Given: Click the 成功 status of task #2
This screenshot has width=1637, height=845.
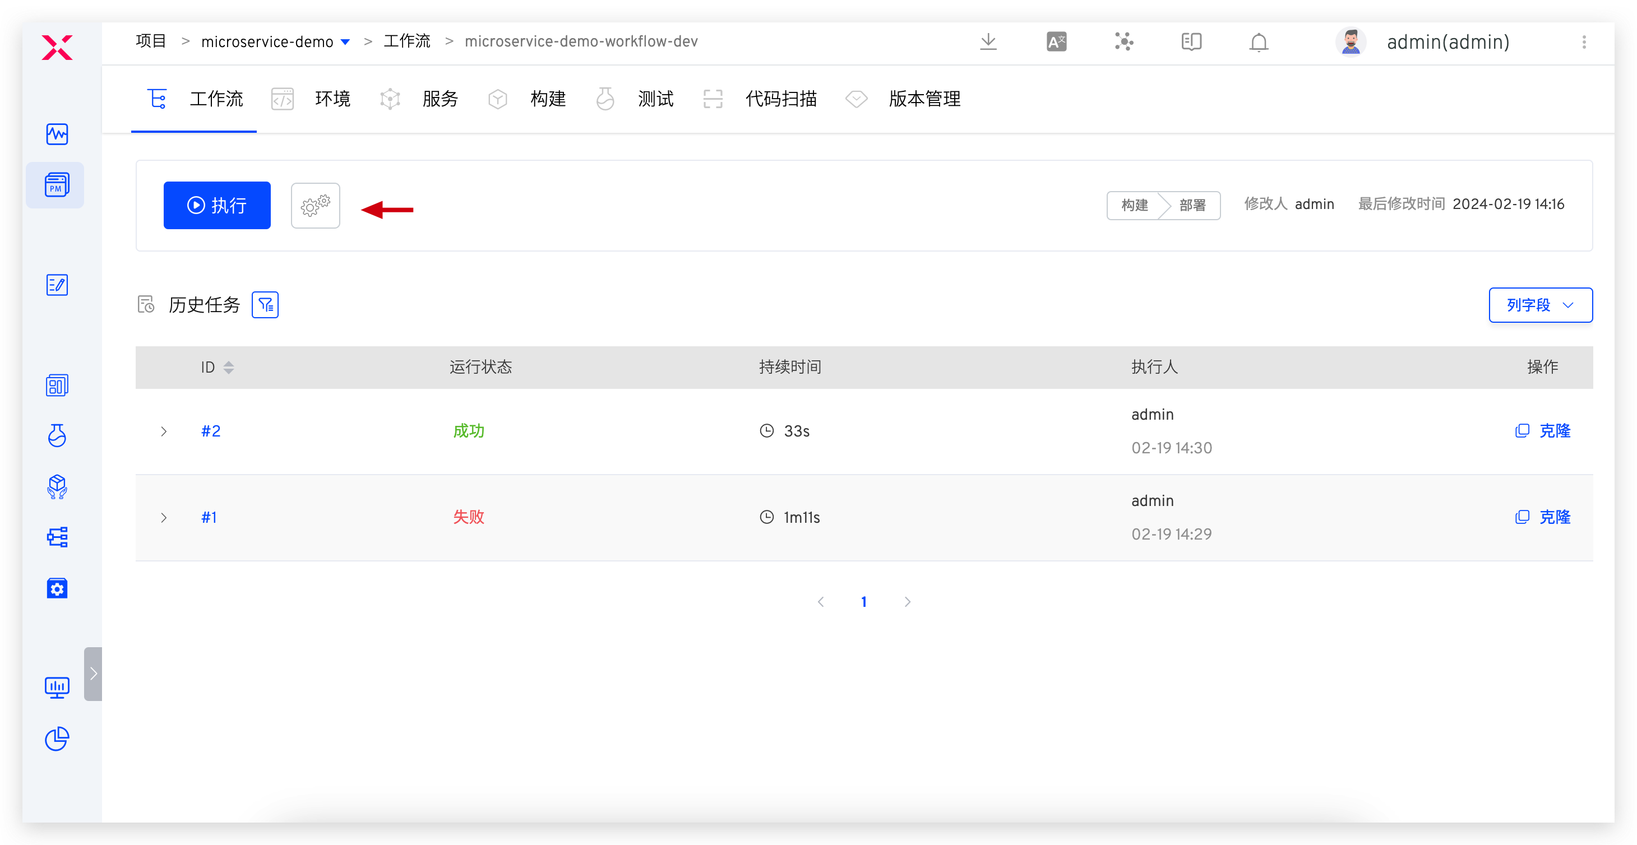Looking at the screenshot, I should [468, 431].
